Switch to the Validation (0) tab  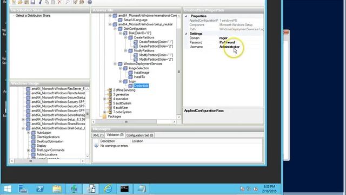coord(115,135)
